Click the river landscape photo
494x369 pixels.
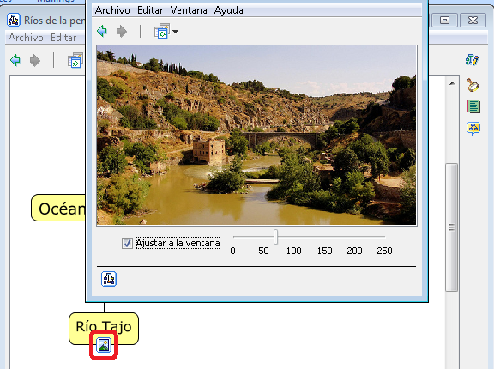click(x=256, y=135)
